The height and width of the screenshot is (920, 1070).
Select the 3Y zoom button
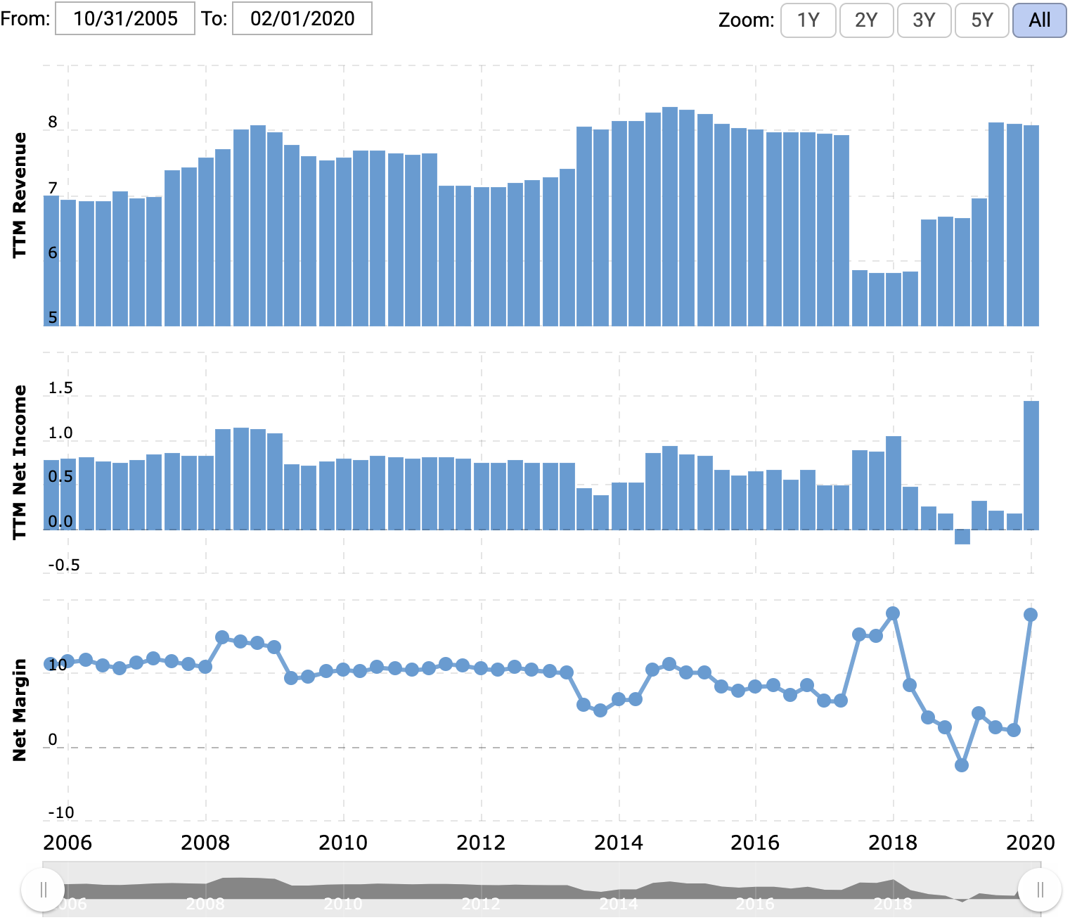[924, 20]
